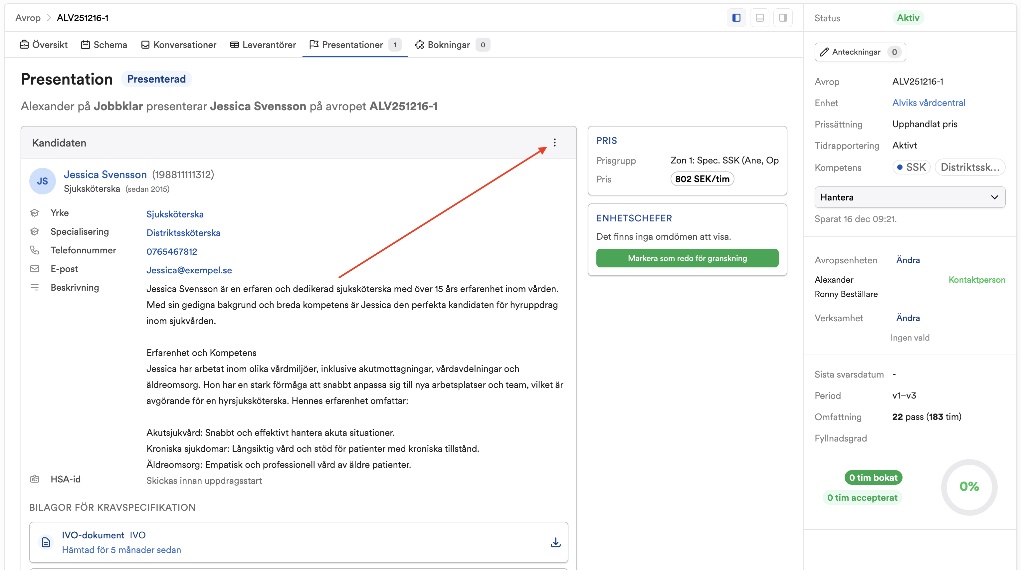Image resolution: width=1021 pixels, height=570 pixels.
Task: Click the Aktiv status badge
Action: tap(908, 18)
